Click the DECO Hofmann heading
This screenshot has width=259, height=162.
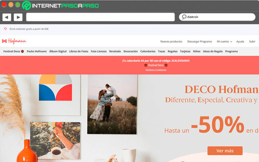tap(222, 89)
